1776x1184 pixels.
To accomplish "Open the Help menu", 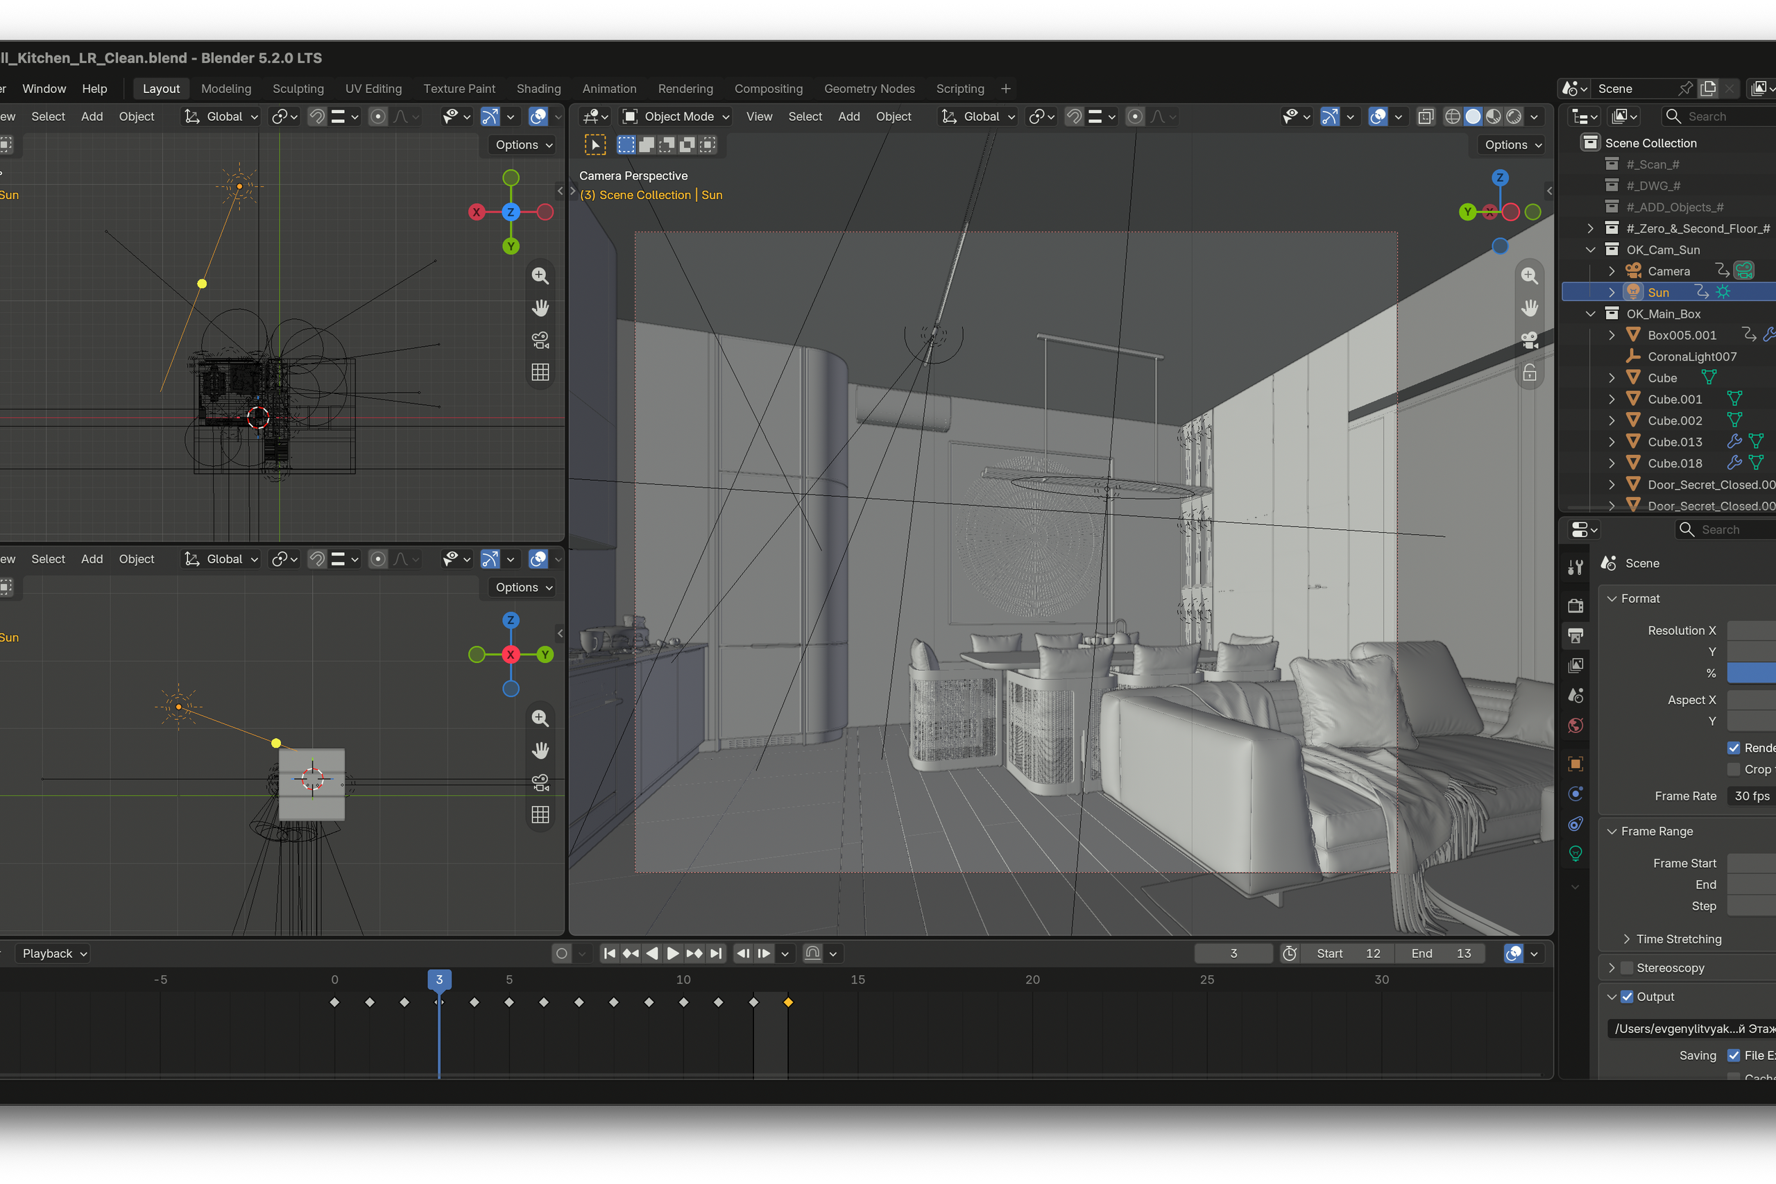I will point(94,88).
